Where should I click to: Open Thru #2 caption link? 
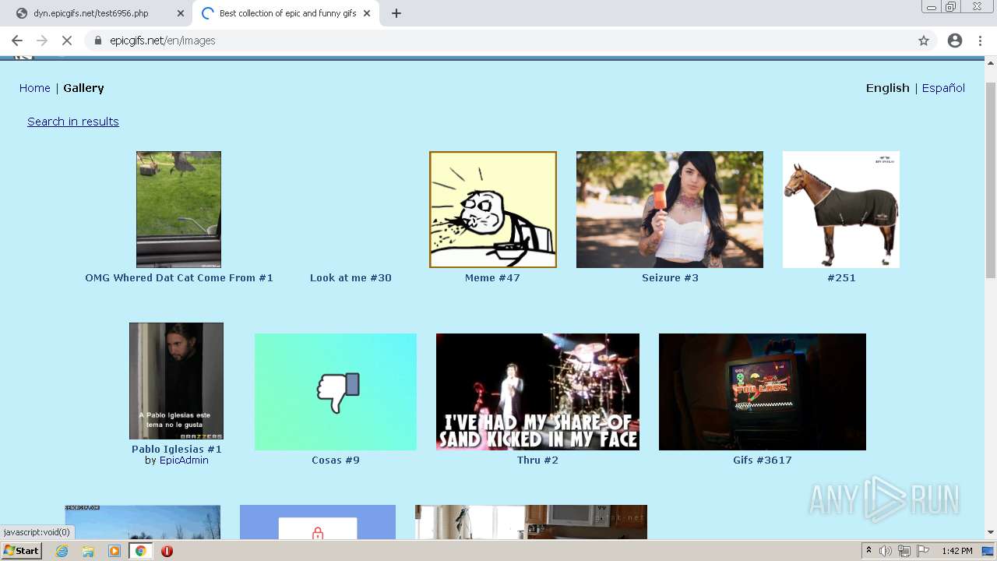pyautogui.click(x=537, y=460)
